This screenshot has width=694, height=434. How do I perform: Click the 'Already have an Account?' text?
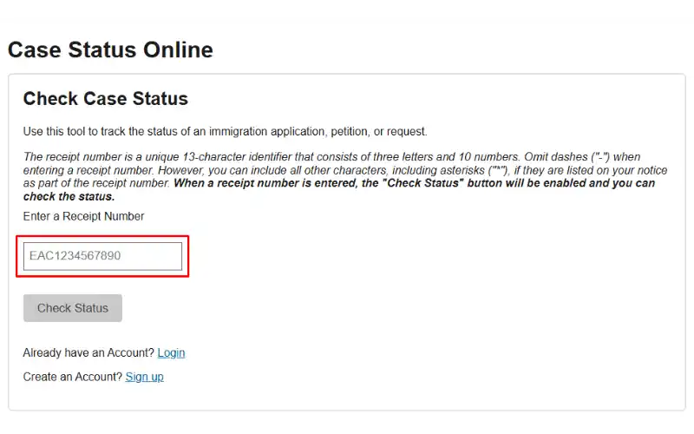88,352
